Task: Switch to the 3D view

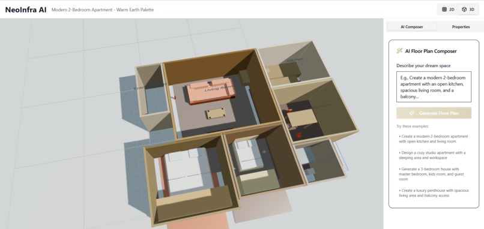Action: (x=468, y=10)
